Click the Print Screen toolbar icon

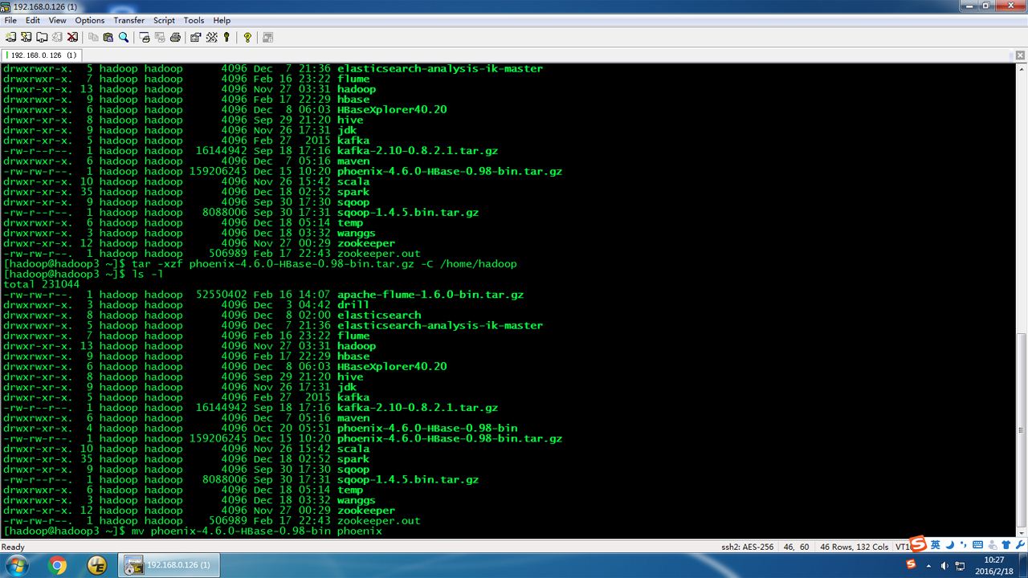(x=145, y=37)
